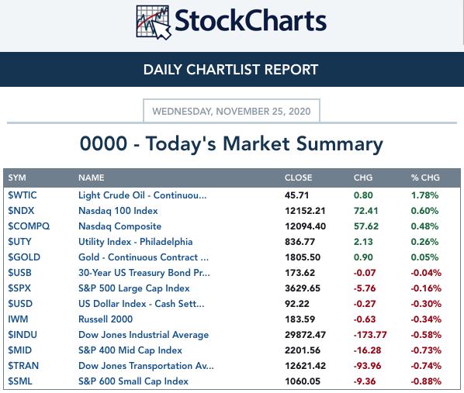This screenshot has height=393, width=464.
Task: Open Dow Jones Transportation Average link
Action: click(x=146, y=366)
